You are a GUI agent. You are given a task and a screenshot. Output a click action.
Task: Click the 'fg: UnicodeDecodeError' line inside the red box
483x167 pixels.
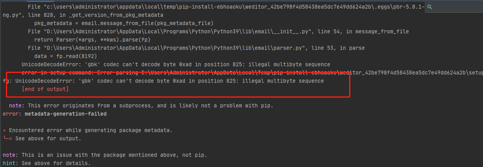click(163, 81)
